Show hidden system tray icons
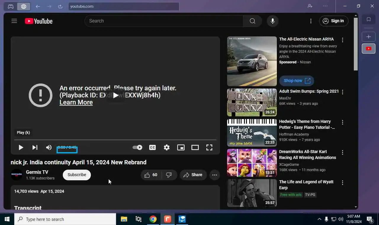The height and width of the screenshot is (225, 379). point(319,219)
